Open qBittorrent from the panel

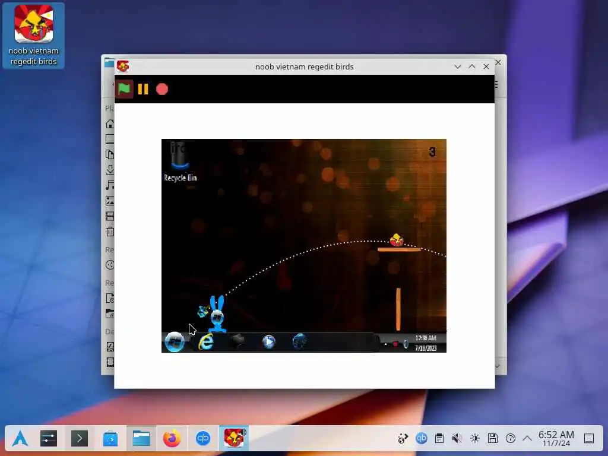[203, 439]
